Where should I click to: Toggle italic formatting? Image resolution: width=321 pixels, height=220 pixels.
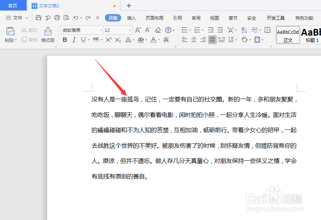pos(73,40)
